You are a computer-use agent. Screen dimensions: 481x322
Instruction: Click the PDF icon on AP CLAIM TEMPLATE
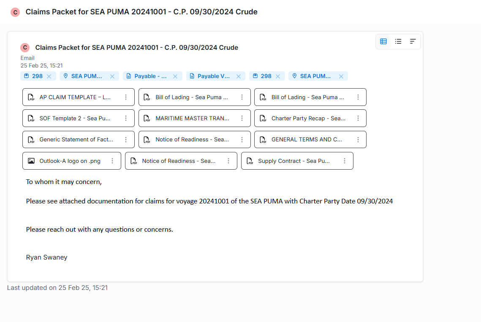[x=31, y=97]
